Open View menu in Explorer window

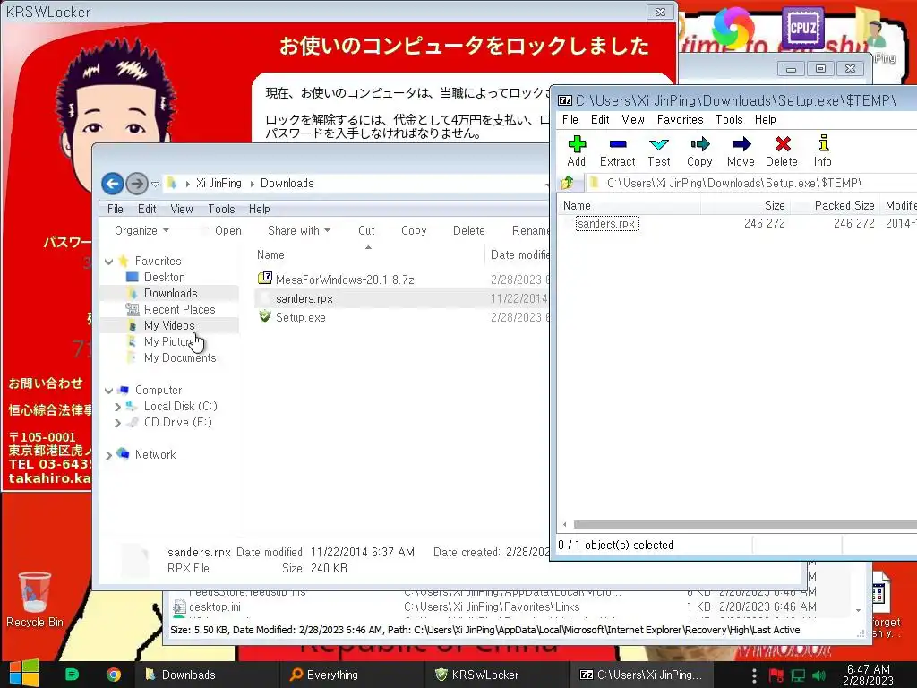182,209
